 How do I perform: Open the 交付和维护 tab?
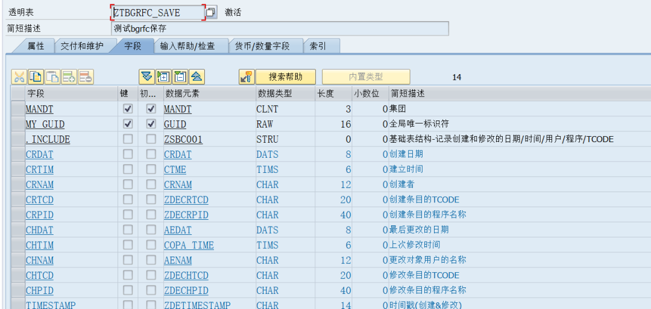pos(82,46)
